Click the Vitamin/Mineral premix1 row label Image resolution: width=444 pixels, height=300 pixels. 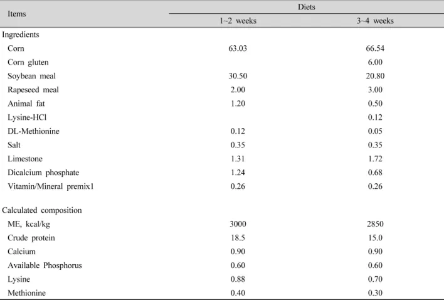(x=51, y=186)
